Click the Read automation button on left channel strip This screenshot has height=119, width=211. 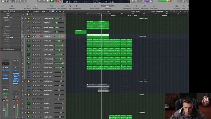(5, 94)
